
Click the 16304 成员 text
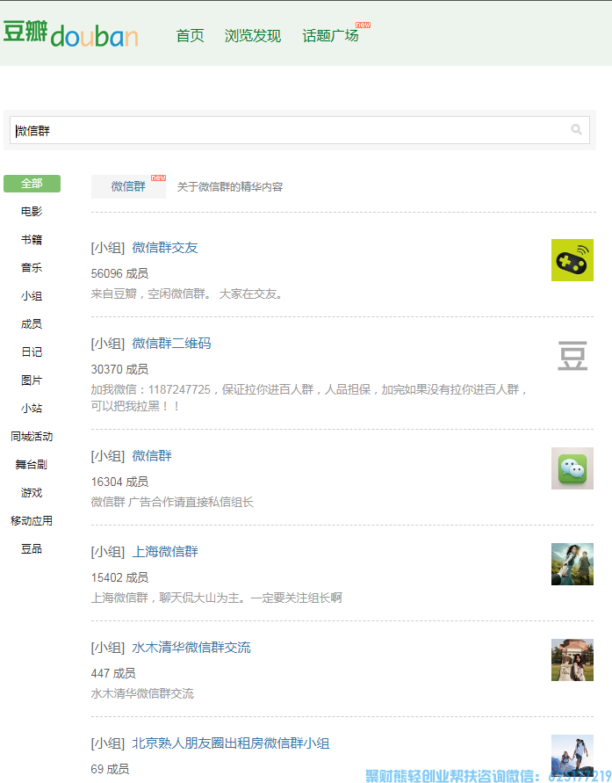coord(119,482)
